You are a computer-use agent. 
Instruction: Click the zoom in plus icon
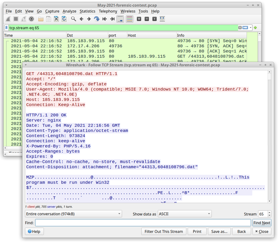(139, 19)
